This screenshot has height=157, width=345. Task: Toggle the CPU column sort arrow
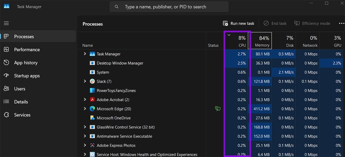229,35
